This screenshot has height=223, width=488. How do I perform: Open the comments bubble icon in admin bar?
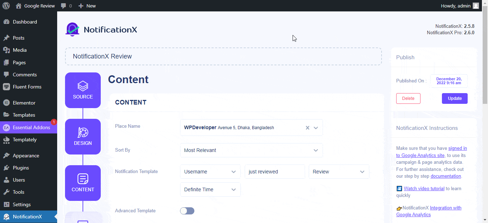tap(63, 6)
